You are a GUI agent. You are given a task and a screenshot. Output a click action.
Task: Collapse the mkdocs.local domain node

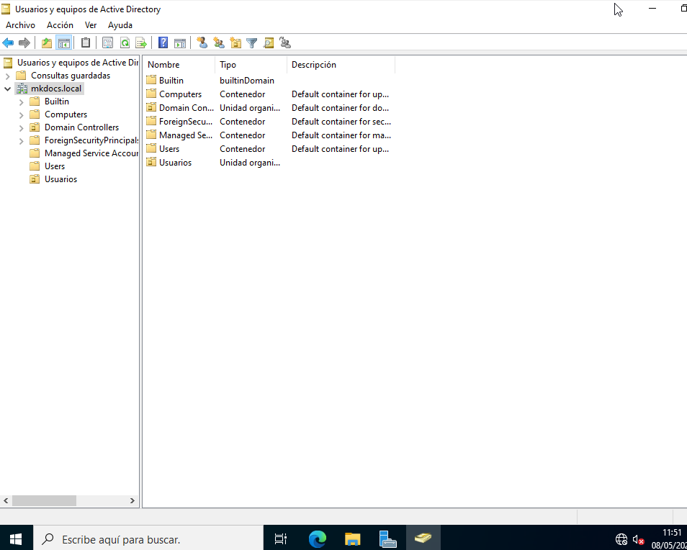click(x=8, y=89)
